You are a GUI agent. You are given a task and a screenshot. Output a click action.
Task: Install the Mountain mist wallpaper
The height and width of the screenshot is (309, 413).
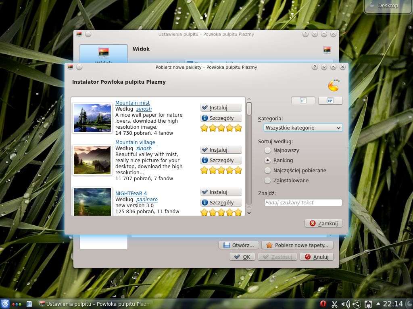point(221,107)
